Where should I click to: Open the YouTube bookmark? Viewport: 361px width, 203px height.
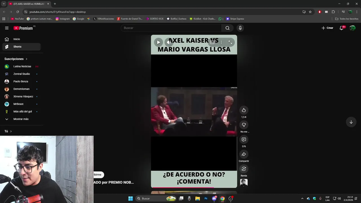pyautogui.click(x=17, y=19)
